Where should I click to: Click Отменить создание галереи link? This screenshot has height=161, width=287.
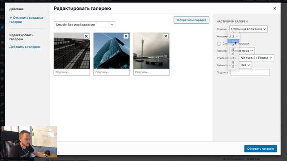pyautogui.click(x=26, y=20)
